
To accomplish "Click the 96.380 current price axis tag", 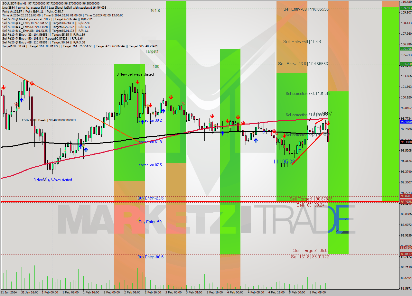I will [406, 142].
